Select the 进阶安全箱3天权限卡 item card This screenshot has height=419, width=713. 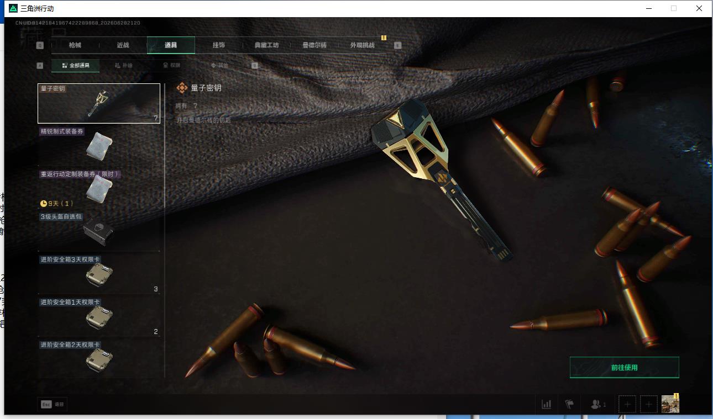click(99, 274)
